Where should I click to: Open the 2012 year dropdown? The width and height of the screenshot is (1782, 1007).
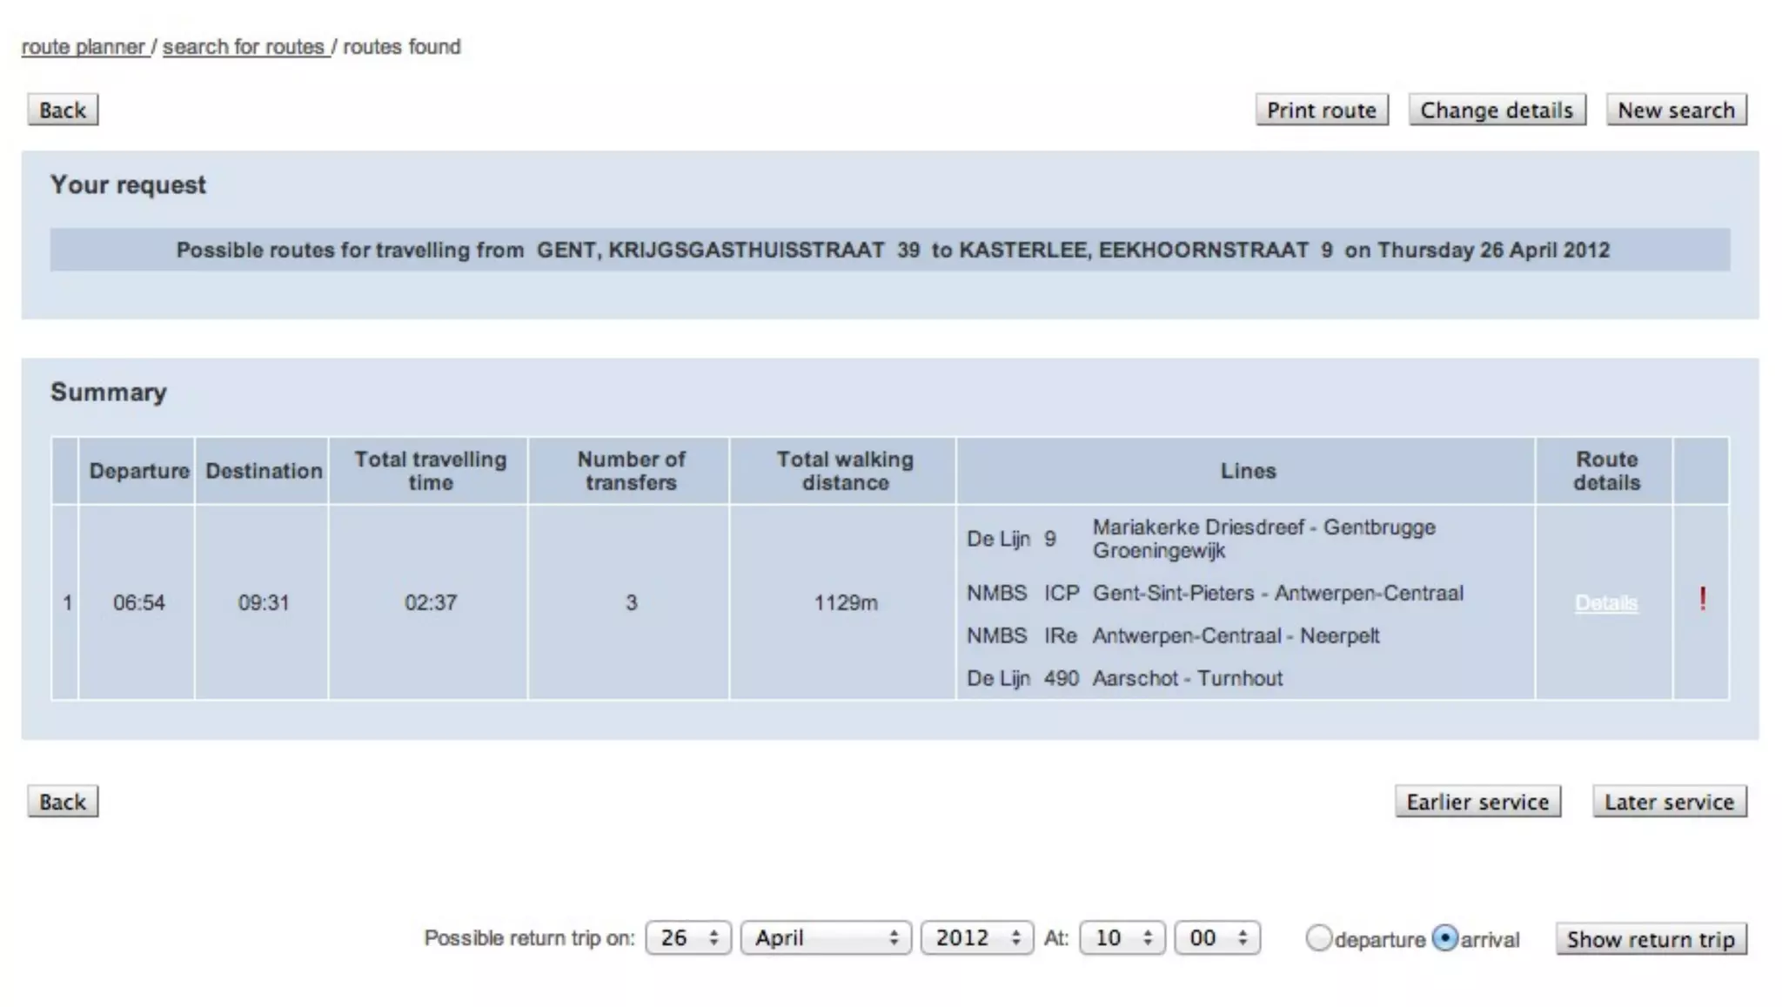click(x=977, y=938)
